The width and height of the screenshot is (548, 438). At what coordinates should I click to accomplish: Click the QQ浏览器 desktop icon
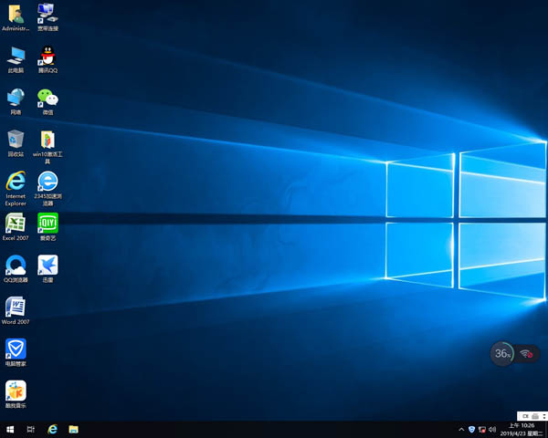click(16, 266)
